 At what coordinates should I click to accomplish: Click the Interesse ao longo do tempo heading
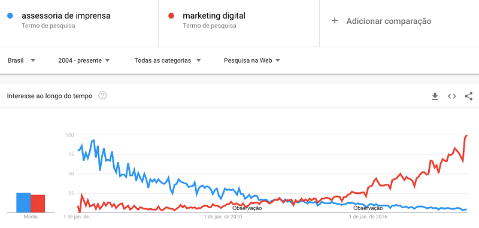pos(50,96)
